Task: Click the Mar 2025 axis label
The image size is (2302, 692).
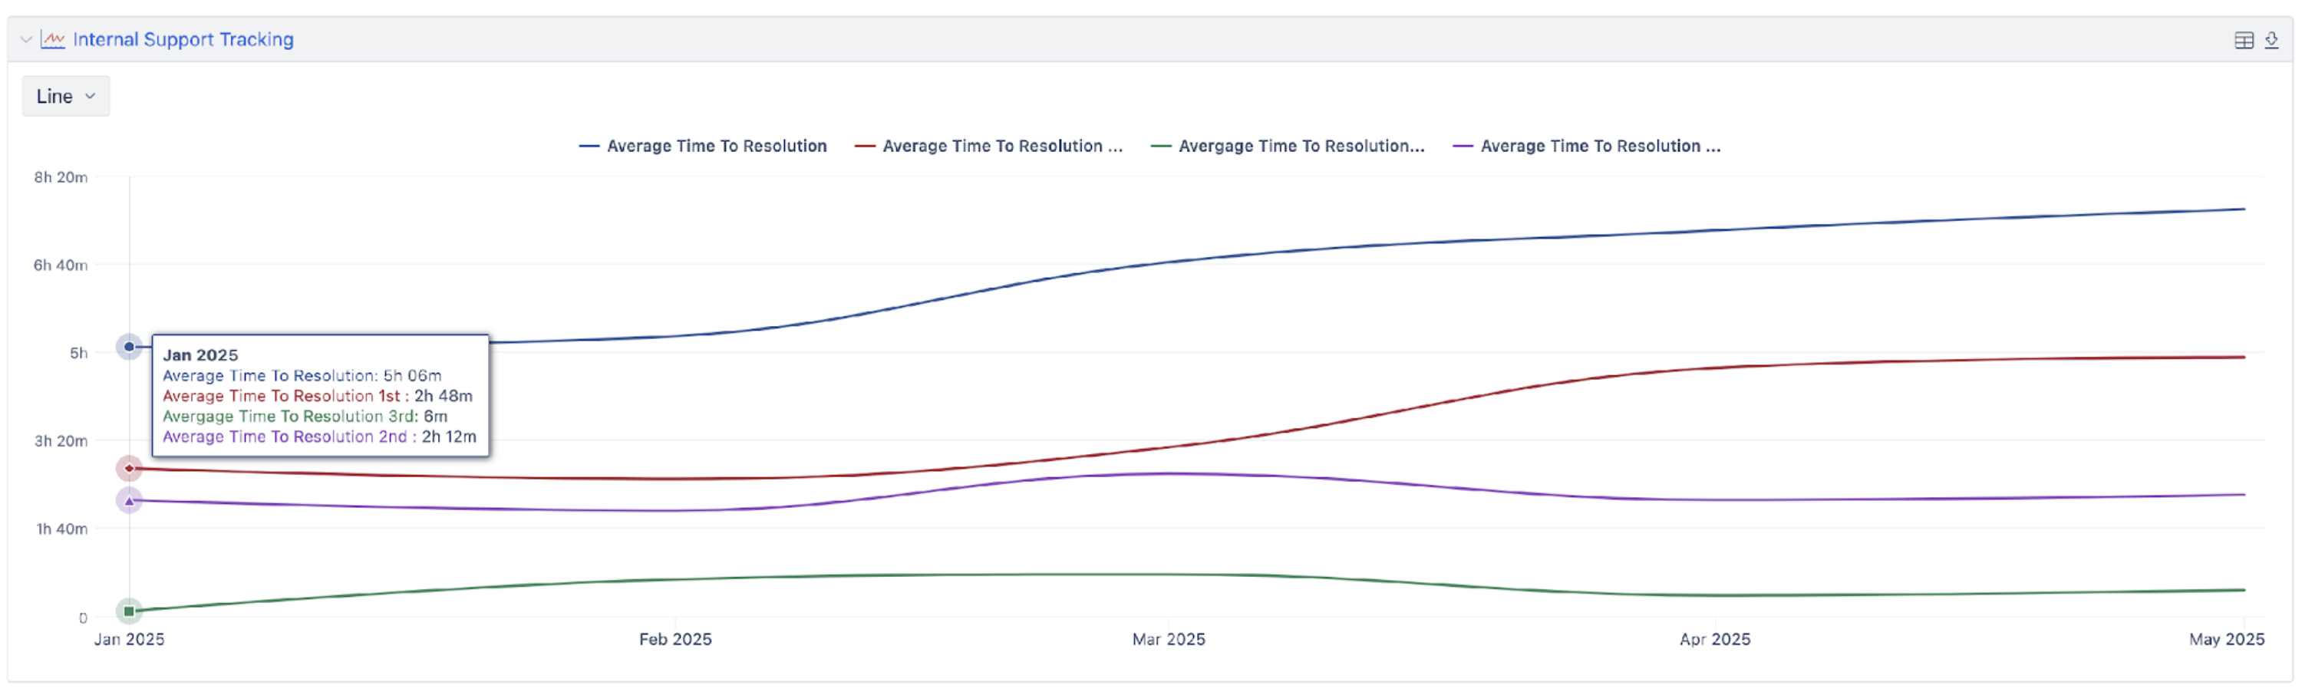Action: (x=1168, y=639)
